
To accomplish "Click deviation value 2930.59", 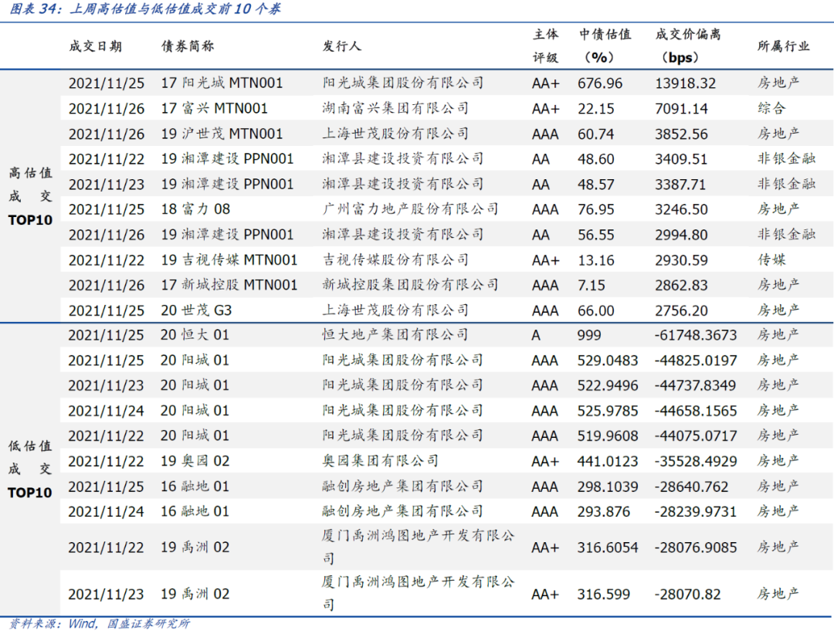I will pyautogui.click(x=681, y=260).
